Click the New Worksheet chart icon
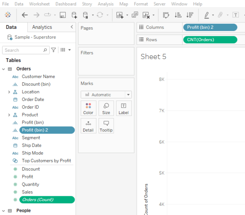The height and width of the screenshot is (215, 245). point(120,15)
